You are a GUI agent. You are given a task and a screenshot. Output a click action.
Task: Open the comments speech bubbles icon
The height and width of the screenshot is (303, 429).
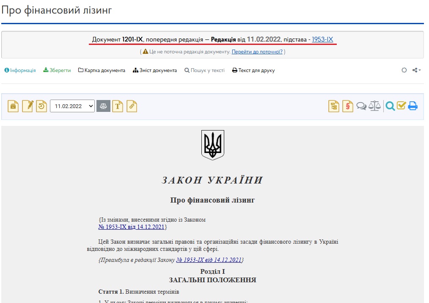(x=361, y=106)
